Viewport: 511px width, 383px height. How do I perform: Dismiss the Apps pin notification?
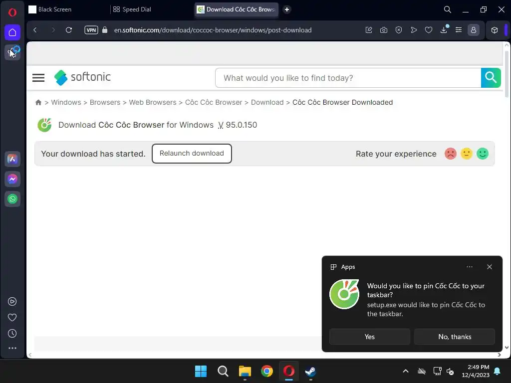(490, 267)
